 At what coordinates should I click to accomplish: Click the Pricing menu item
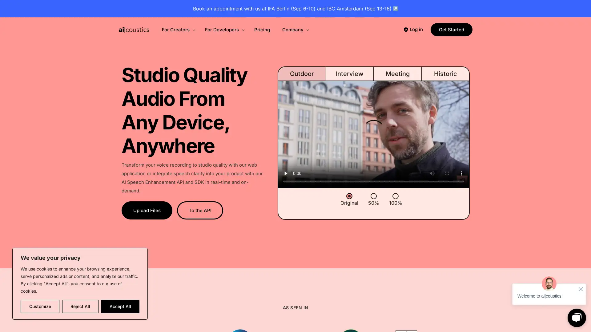click(262, 30)
